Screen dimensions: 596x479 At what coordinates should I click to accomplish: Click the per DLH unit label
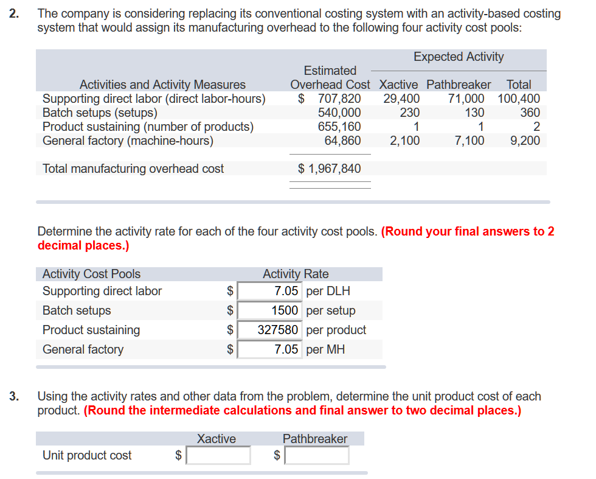pyautogui.click(x=328, y=291)
